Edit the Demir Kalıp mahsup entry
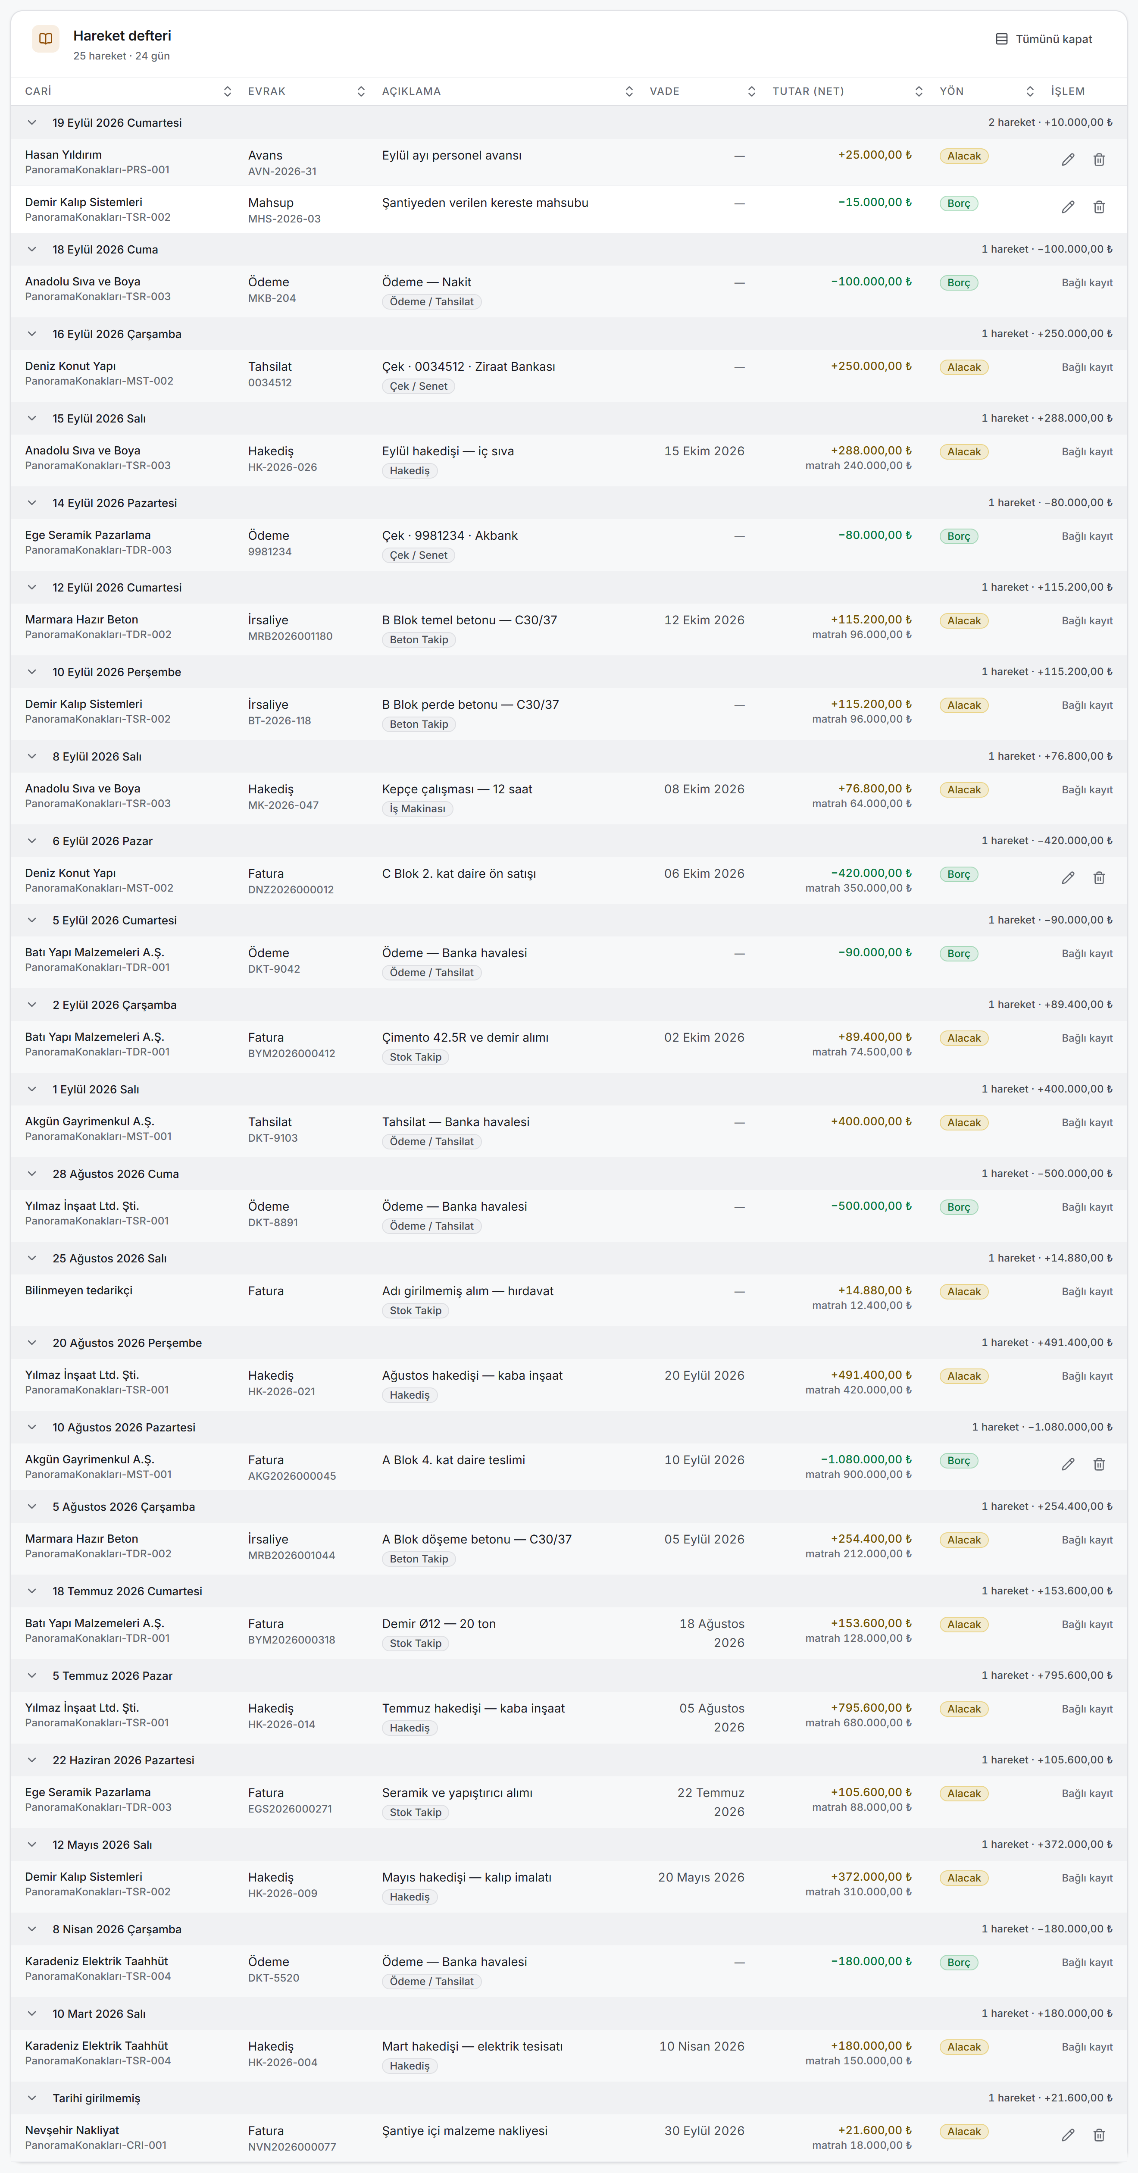Image resolution: width=1138 pixels, height=2173 pixels. tap(1067, 207)
